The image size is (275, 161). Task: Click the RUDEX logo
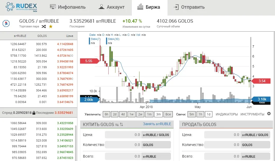(x=21, y=7)
